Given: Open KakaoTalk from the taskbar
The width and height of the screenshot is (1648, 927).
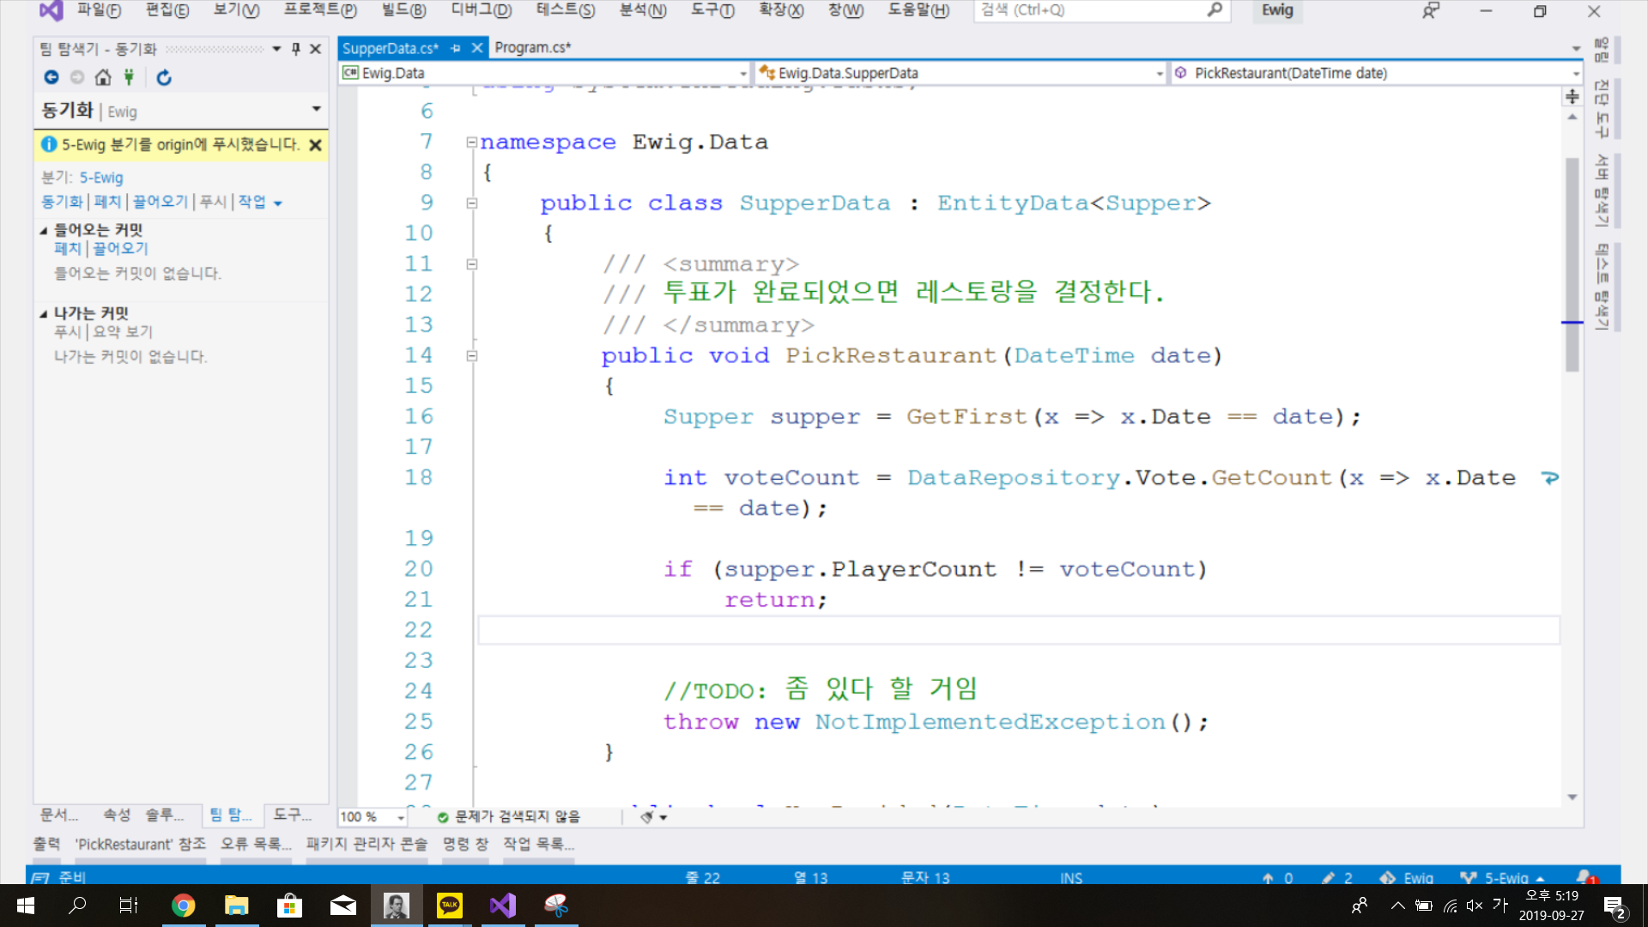Looking at the screenshot, I should pyautogui.click(x=450, y=905).
